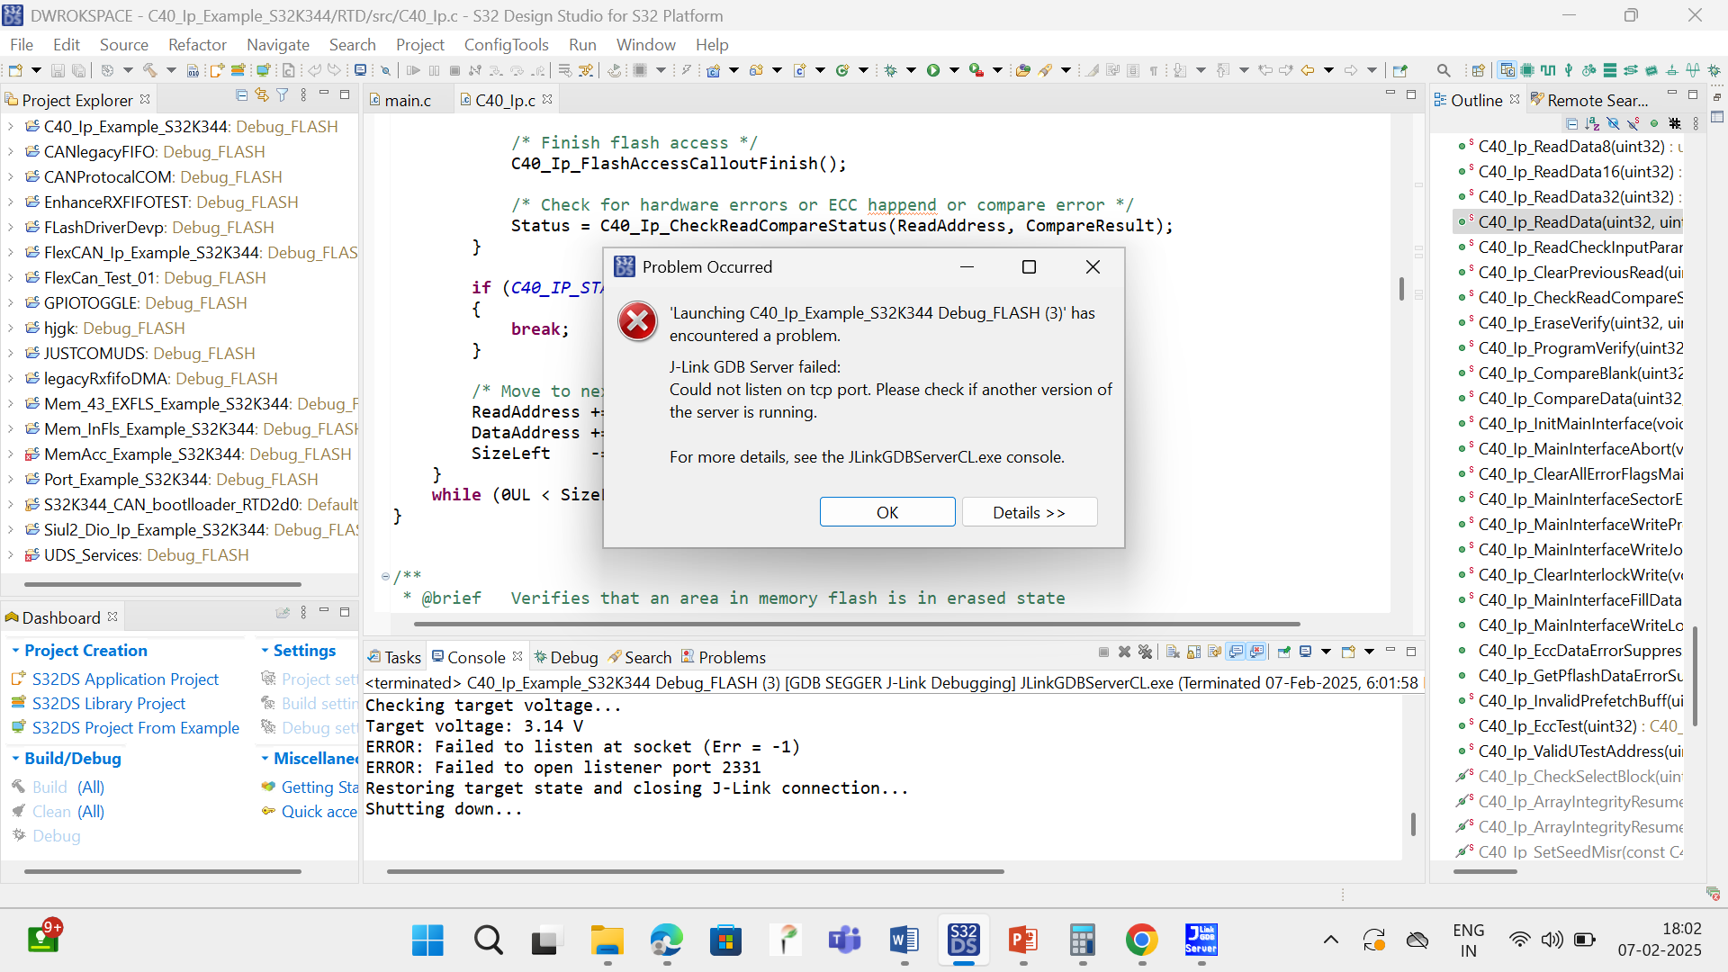Collapse the Project Creation section in Dashboard
Screen dimensions: 1728x972
[x=15, y=651]
